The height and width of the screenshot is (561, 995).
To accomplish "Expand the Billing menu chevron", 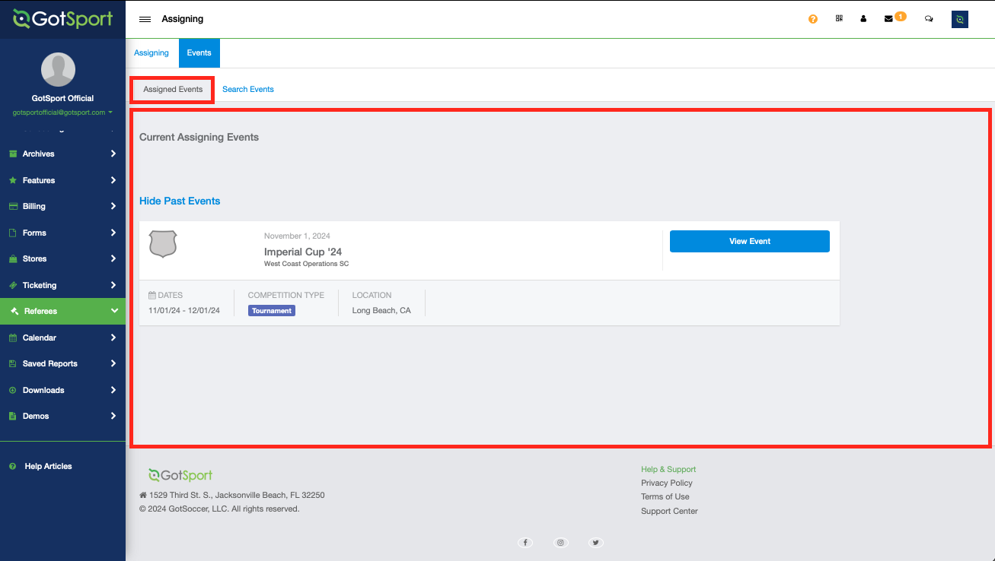I will (113, 206).
